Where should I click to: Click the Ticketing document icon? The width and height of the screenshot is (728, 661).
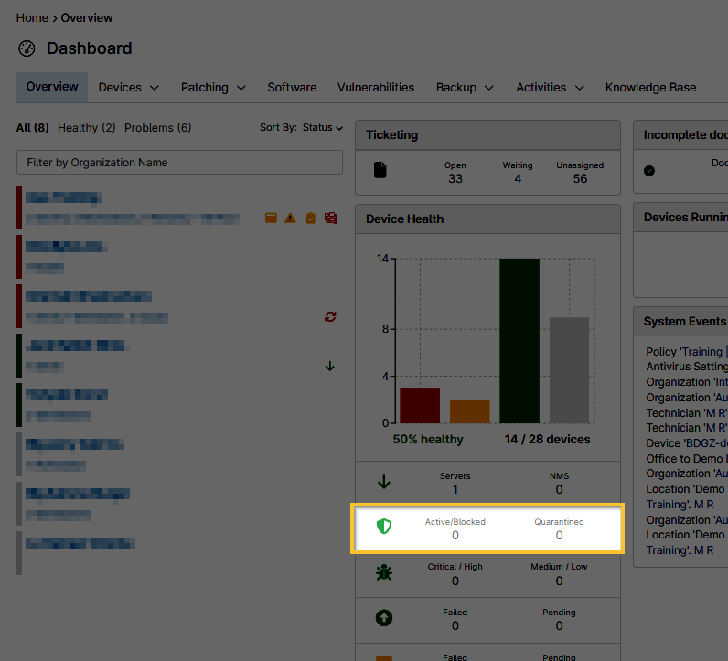(380, 170)
